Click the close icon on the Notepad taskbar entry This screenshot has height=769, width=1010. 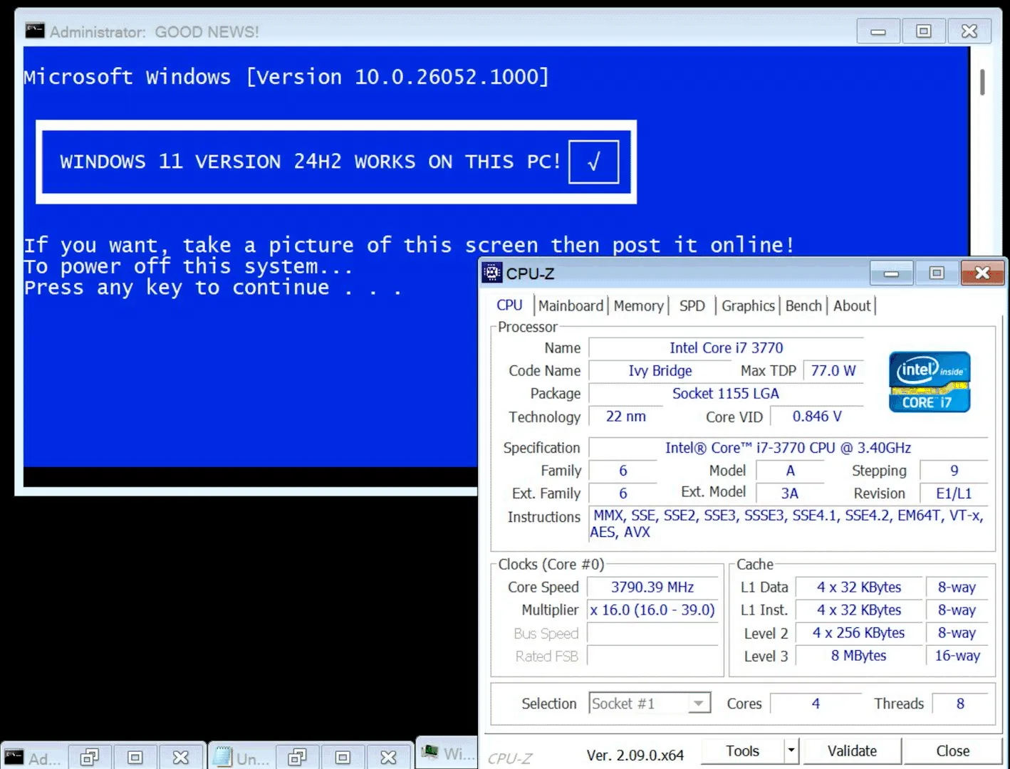click(x=389, y=756)
